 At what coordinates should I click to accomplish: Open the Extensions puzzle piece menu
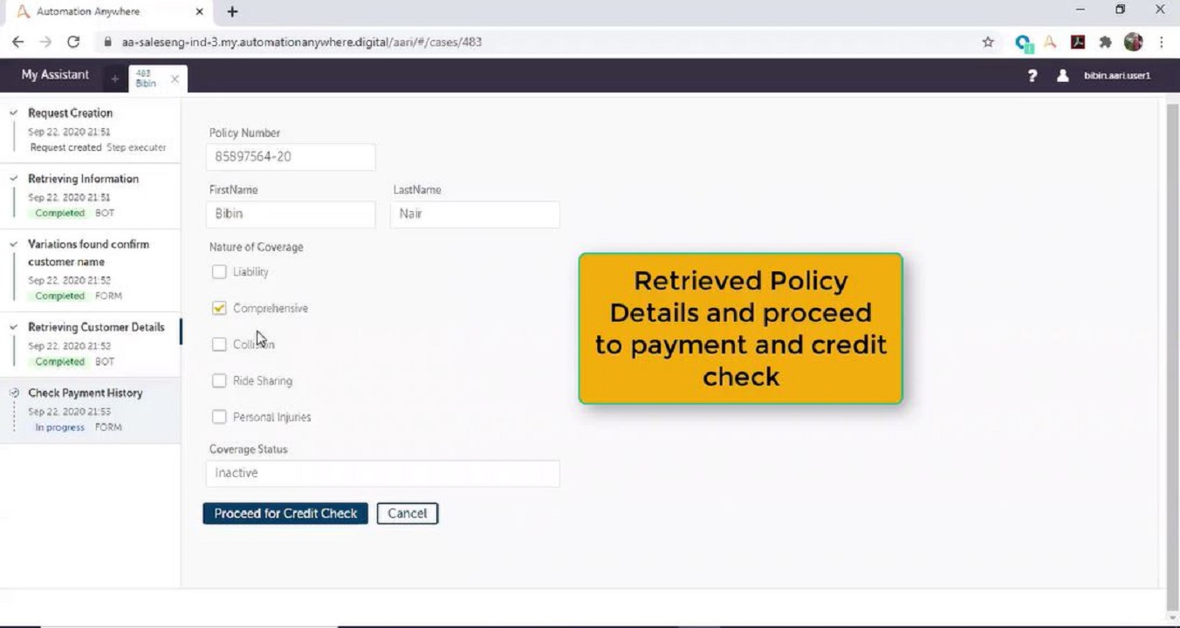tap(1105, 42)
